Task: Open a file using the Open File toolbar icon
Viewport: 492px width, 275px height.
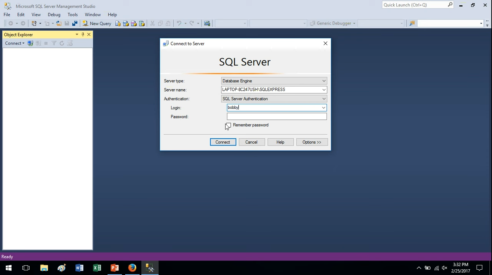Action: pos(58,23)
